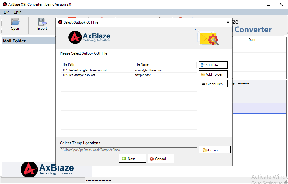This screenshot has width=288, height=184.
Task: Click the AxBlaze logo below Mail Folder panel
Action: [47, 169]
